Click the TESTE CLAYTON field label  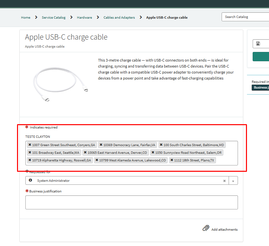[38, 136]
